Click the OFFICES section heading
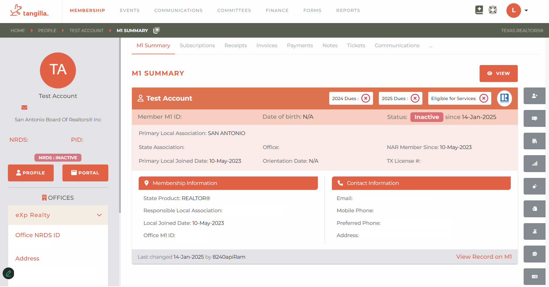This screenshot has height=287, width=549. click(x=58, y=198)
